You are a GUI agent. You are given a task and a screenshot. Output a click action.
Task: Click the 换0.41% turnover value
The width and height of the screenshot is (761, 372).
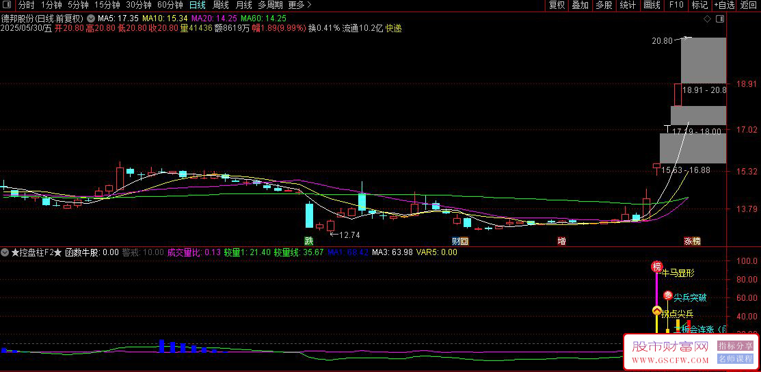(x=324, y=28)
